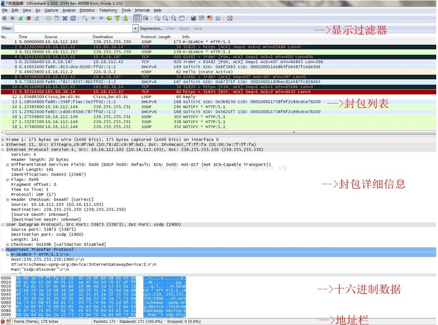Expand the Frame 1 tree node
The width and height of the screenshot is (438, 325).
tap(3, 140)
